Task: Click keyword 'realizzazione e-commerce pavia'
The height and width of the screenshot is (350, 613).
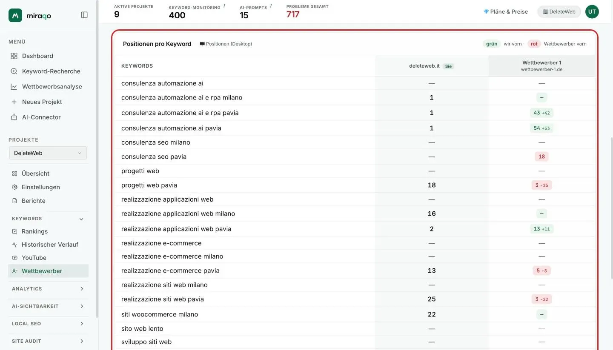Action: tap(170, 270)
